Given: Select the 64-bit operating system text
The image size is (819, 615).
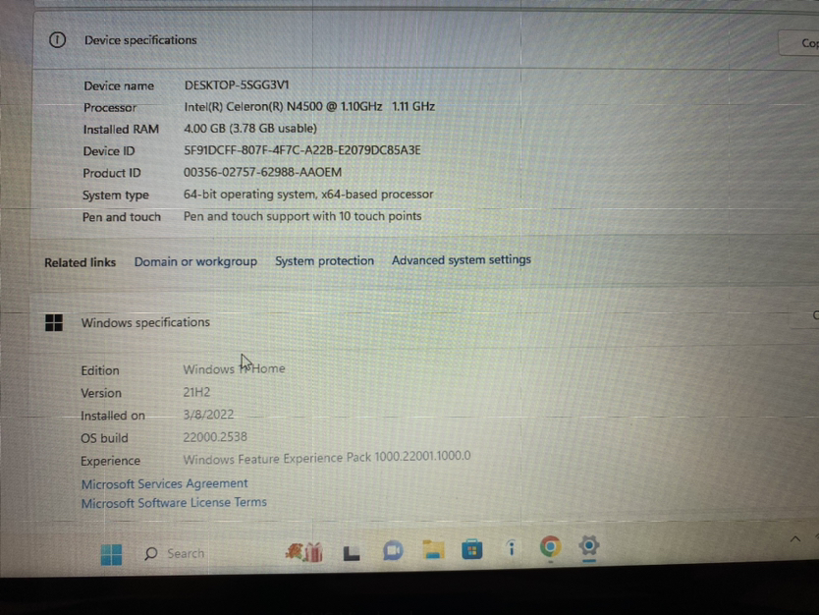Looking at the screenshot, I should [308, 195].
